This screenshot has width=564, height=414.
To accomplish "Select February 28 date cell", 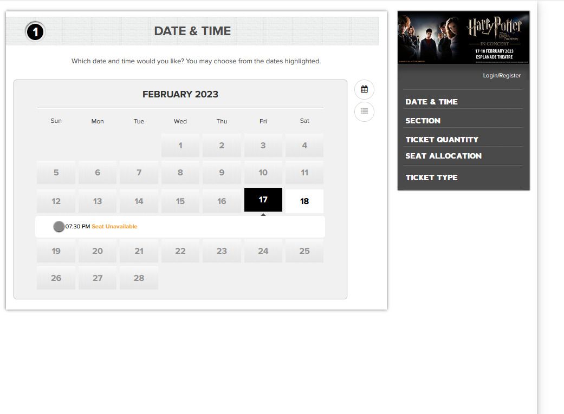I will pos(139,278).
